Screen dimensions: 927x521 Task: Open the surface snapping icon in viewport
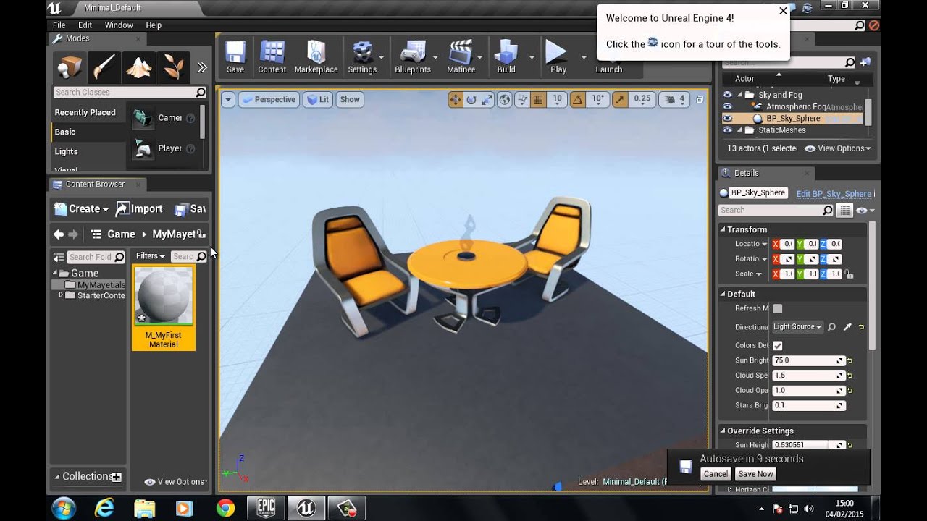coord(522,100)
